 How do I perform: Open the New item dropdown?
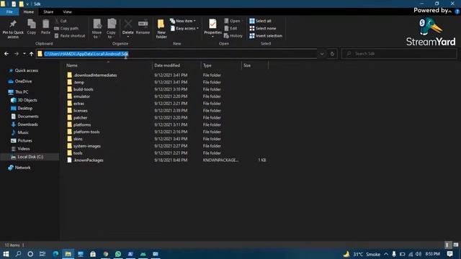(183, 21)
